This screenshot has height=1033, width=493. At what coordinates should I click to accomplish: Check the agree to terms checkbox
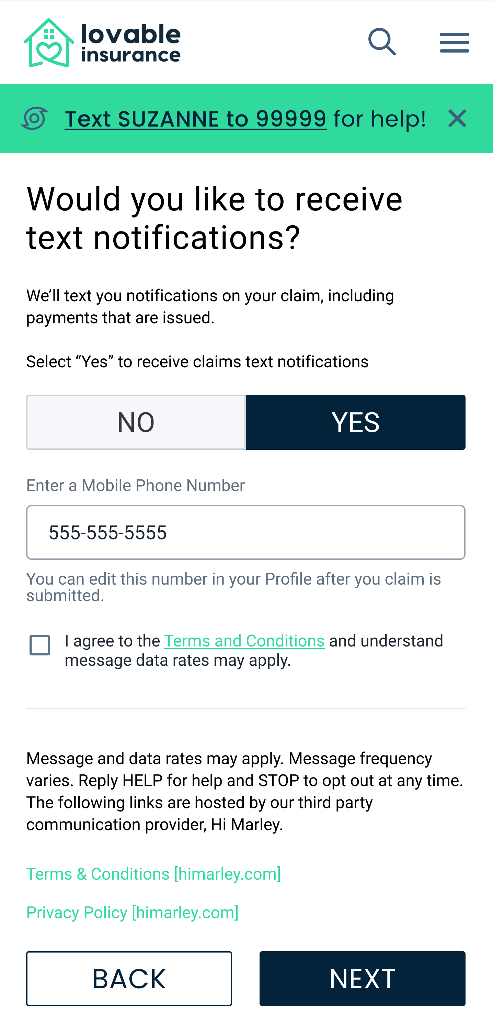pos(40,645)
